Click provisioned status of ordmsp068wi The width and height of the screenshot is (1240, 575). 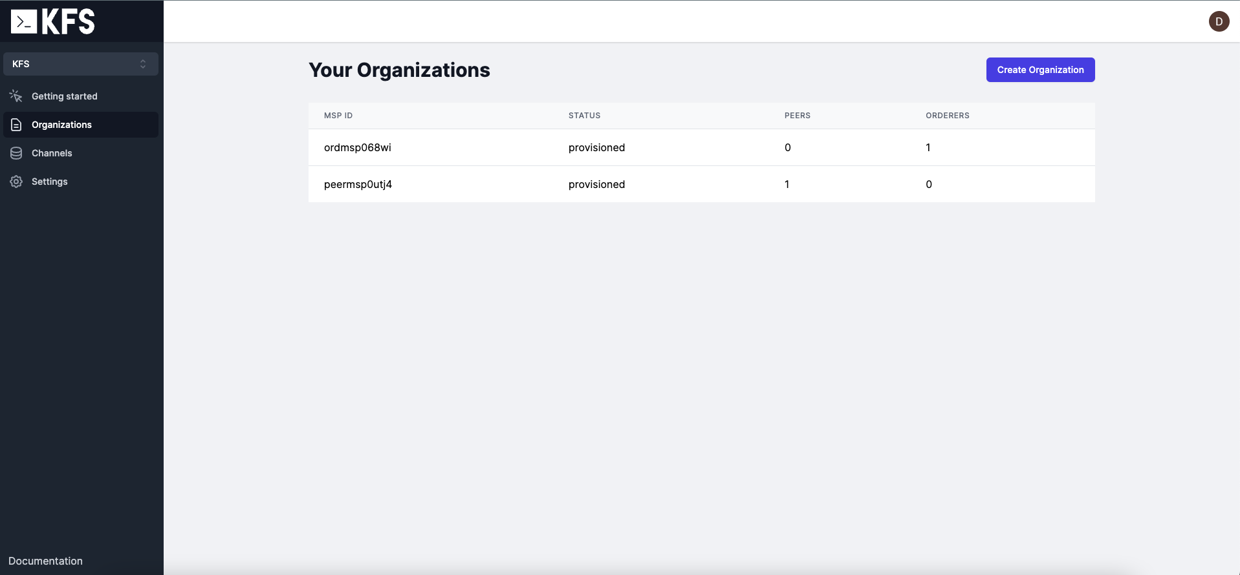(596, 147)
